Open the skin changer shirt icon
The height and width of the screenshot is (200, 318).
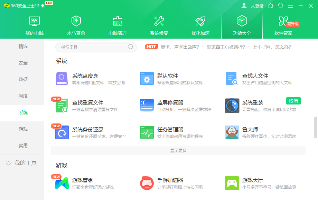click(281, 6)
